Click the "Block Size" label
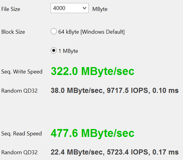The width and height of the screenshot is (183, 160). pyautogui.click(x=13, y=32)
